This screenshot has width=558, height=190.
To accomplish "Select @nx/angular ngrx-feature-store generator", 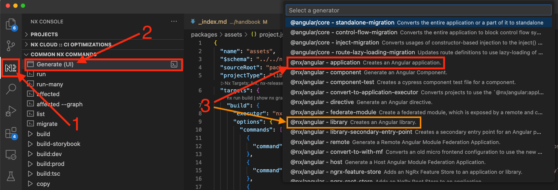I will click(418, 172).
